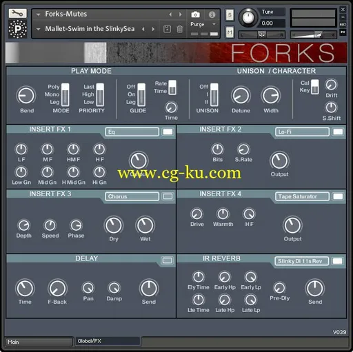
Task: Toggle Insert FX 2 Lo-Fi power button
Action: click(x=338, y=132)
